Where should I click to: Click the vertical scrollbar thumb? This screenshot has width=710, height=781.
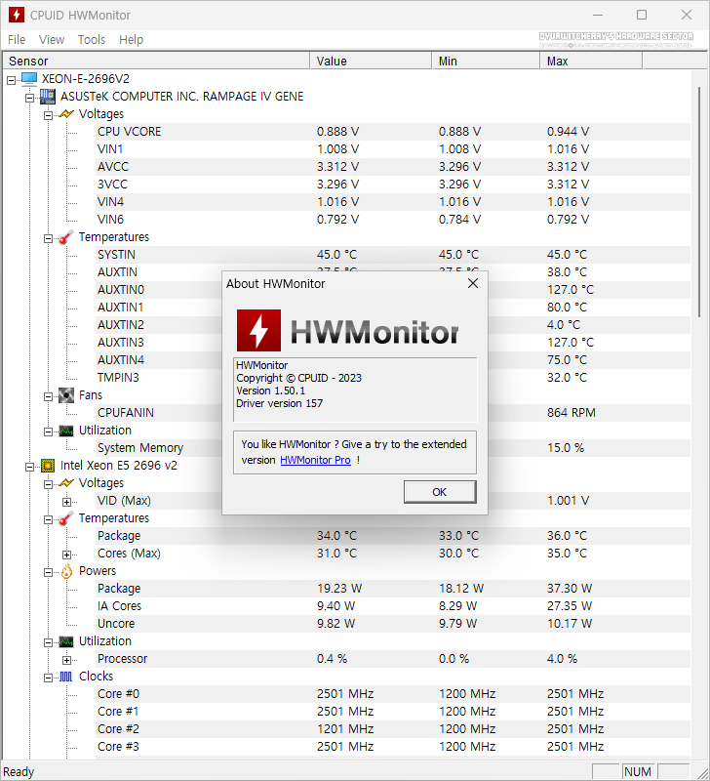pyautogui.click(x=699, y=202)
